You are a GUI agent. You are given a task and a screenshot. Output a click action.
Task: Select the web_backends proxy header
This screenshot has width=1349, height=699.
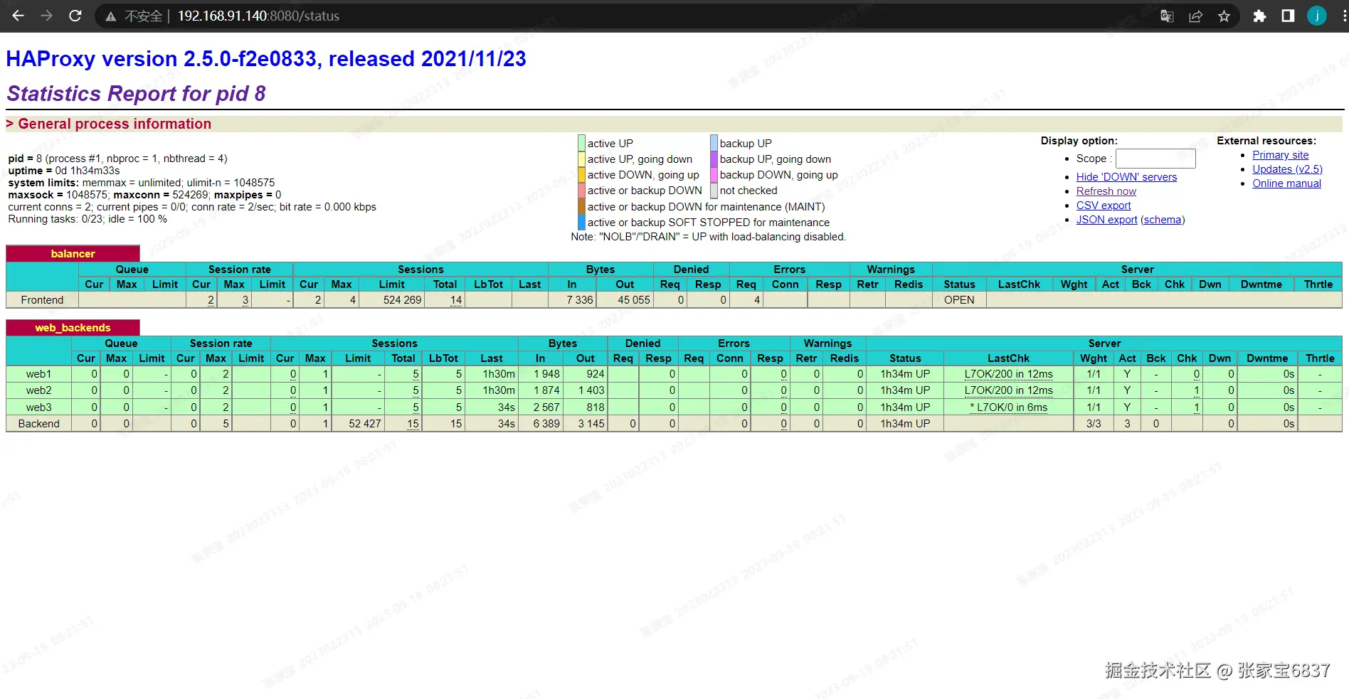tap(73, 328)
